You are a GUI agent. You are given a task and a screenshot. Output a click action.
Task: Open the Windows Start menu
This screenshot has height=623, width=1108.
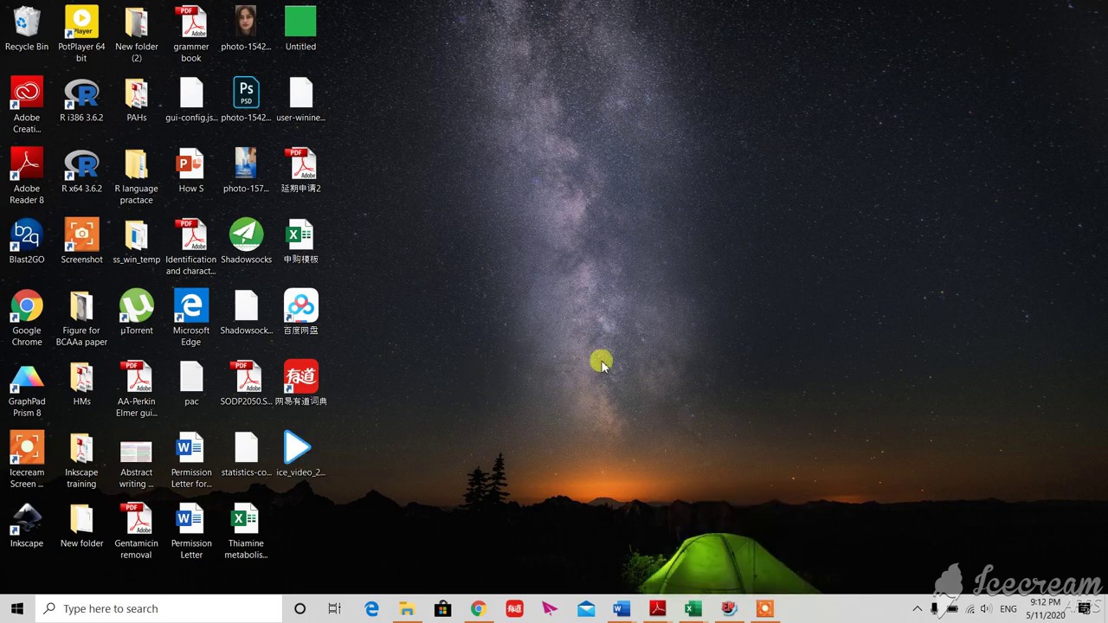coord(17,609)
